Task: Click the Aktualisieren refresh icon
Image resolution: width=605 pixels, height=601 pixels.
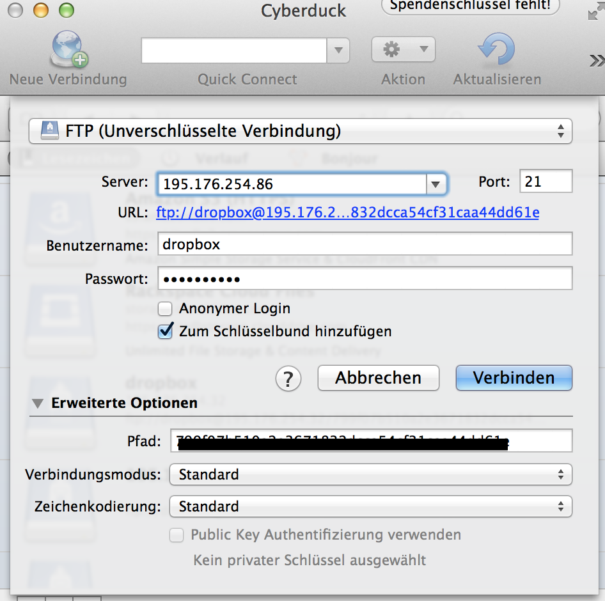Action: [496, 51]
